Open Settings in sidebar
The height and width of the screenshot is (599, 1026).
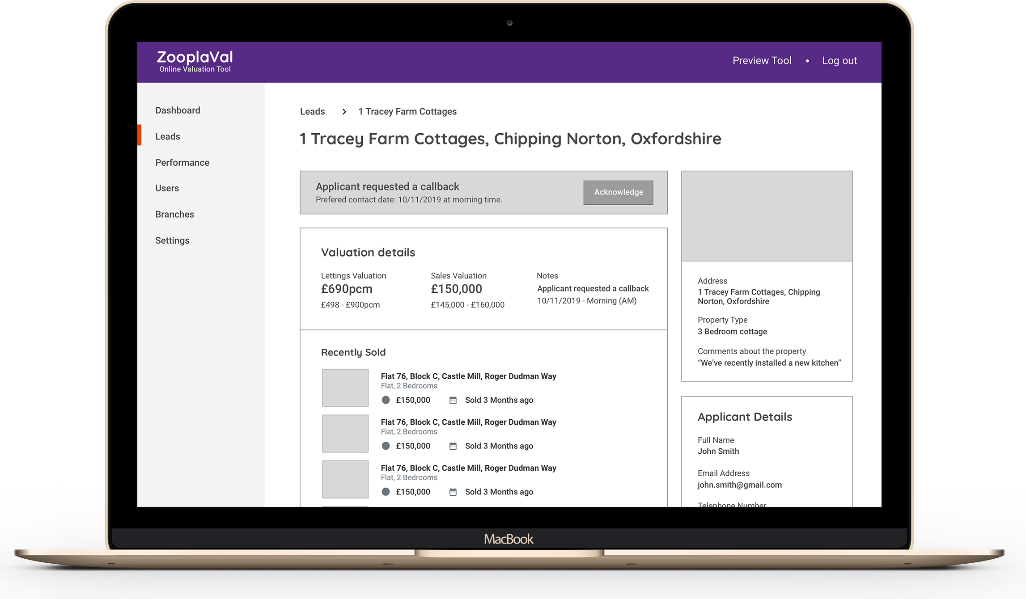172,240
